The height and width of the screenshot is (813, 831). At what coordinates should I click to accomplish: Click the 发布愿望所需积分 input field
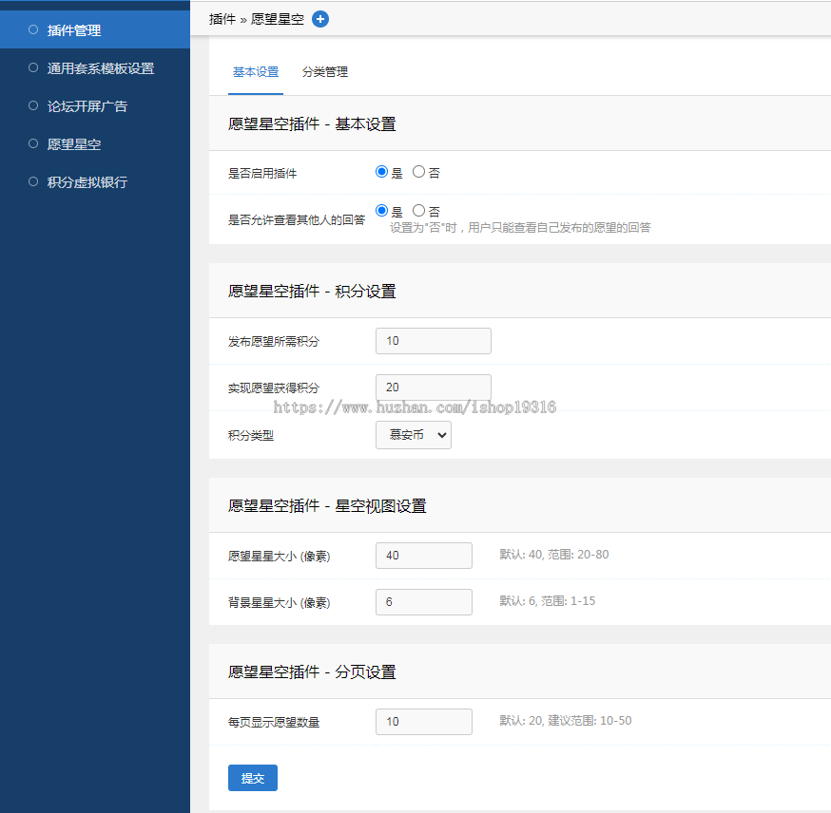tap(434, 341)
